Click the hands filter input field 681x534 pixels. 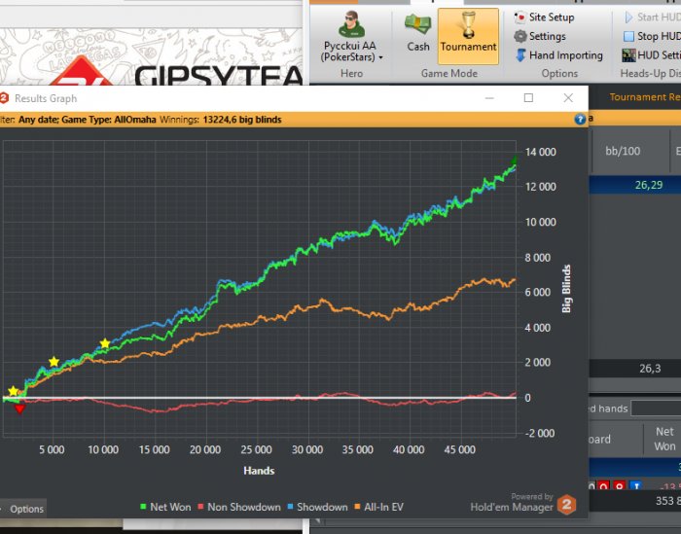(x=656, y=409)
